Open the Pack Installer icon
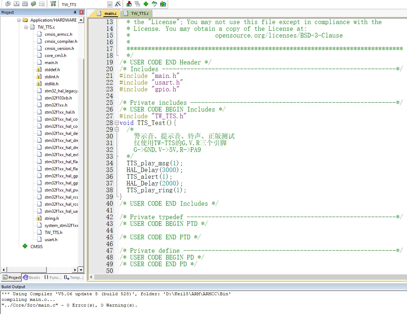The width and height of the screenshot is (407, 314). click(163, 4)
